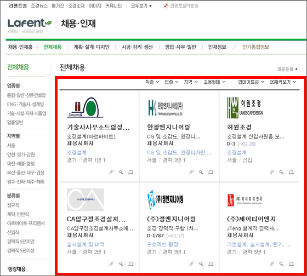The height and width of the screenshot is (276, 307).
Task: Open the 지역 filter dropdown
Action: (x=191, y=82)
